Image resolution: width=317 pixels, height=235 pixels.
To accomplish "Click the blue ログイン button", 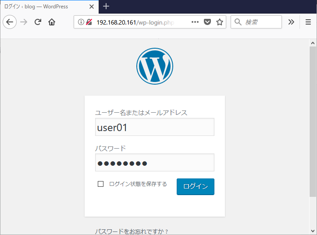I will tap(196, 186).
